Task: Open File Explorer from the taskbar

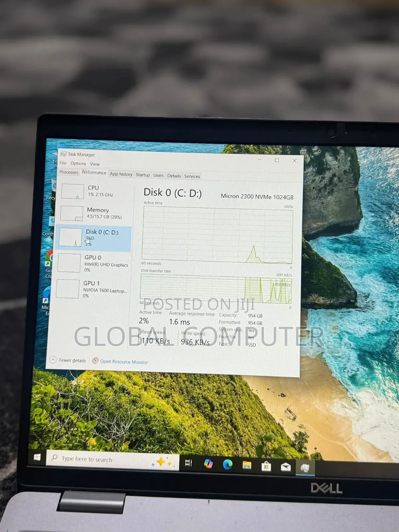Action: pyautogui.click(x=247, y=465)
